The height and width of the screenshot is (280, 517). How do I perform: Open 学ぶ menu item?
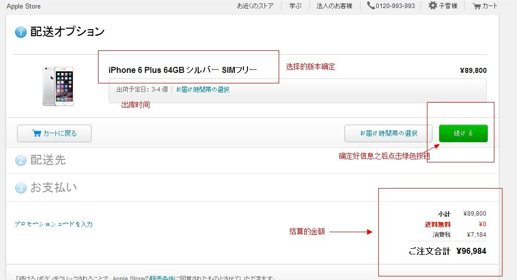coord(295,6)
